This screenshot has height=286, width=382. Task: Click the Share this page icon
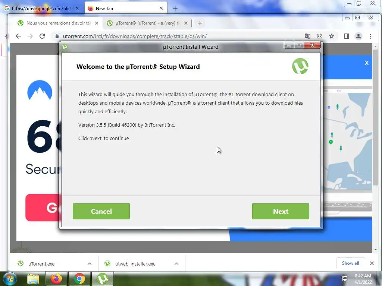click(x=320, y=36)
